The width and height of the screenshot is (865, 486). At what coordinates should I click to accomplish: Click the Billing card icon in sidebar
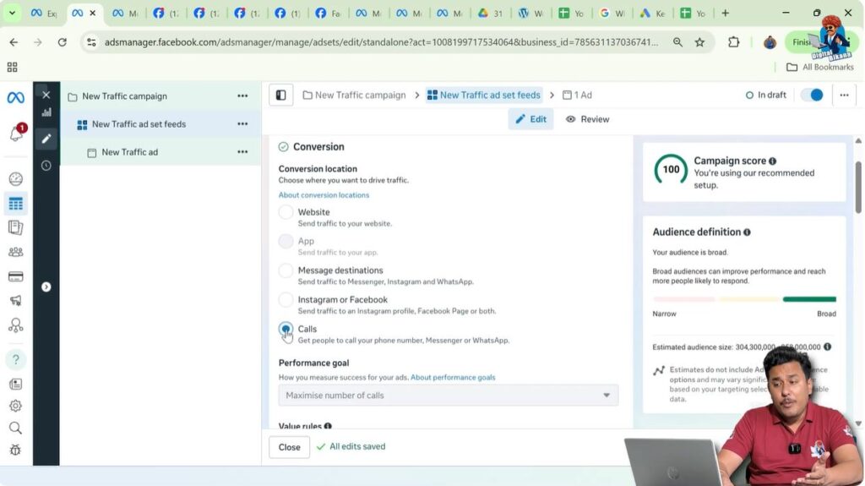pos(15,276)
